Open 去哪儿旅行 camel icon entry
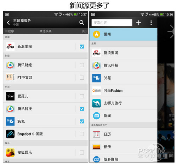Image resolution: width=177 pixels, height=165 pixels. 97,103
